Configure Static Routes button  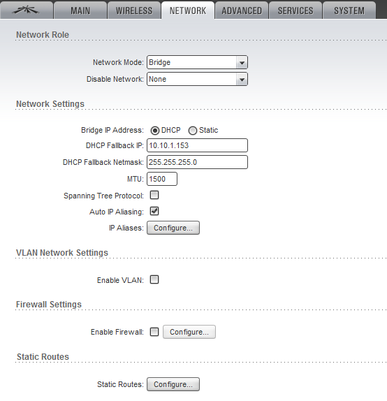[173, 384]
